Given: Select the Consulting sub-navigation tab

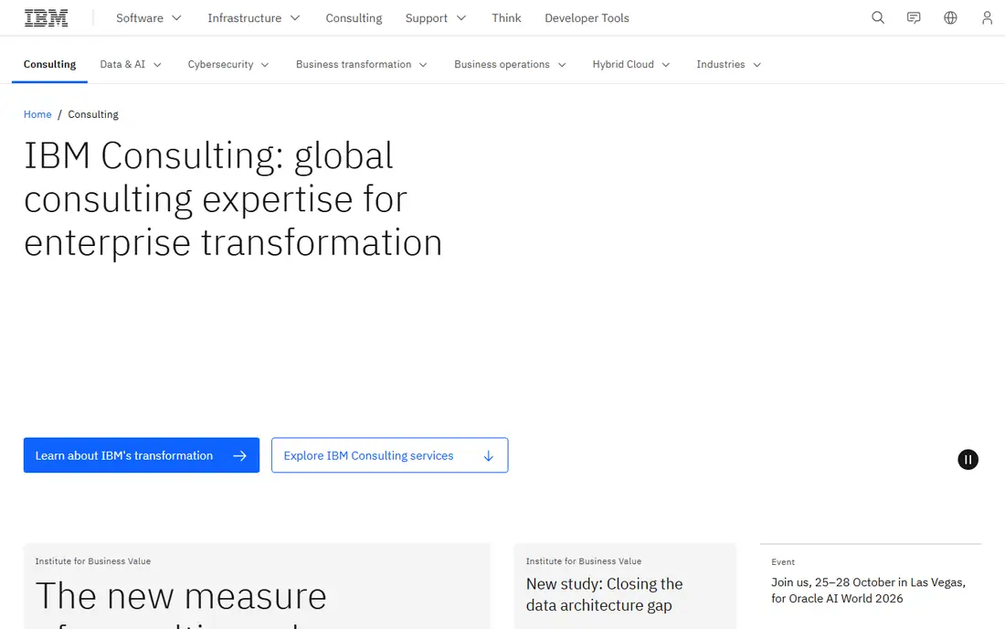Looking at the screenshot, I should coord(49,64).
